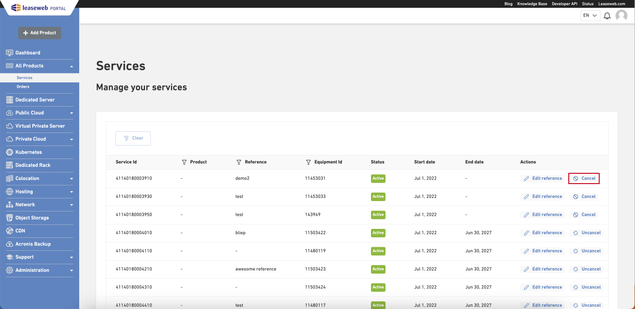Open the Orders menu item

(x=23, y=86)
